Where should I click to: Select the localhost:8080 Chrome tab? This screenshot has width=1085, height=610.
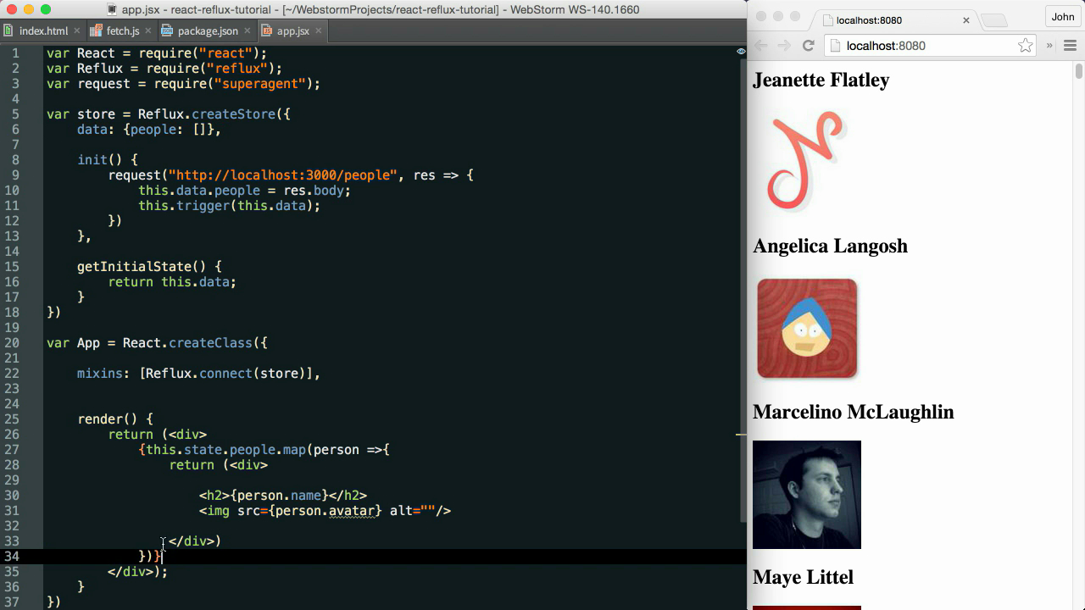895,19
